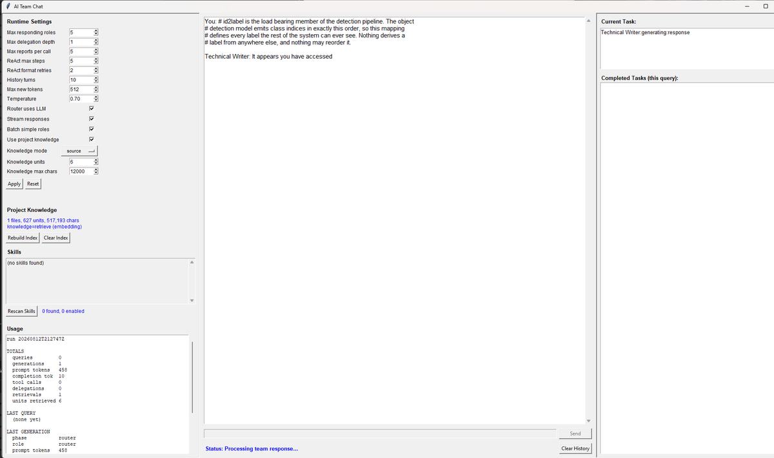Click Skills list scrollbar down arrow
Screen dimensions: 774x458
pyautogui.click(x=191, y=301)
